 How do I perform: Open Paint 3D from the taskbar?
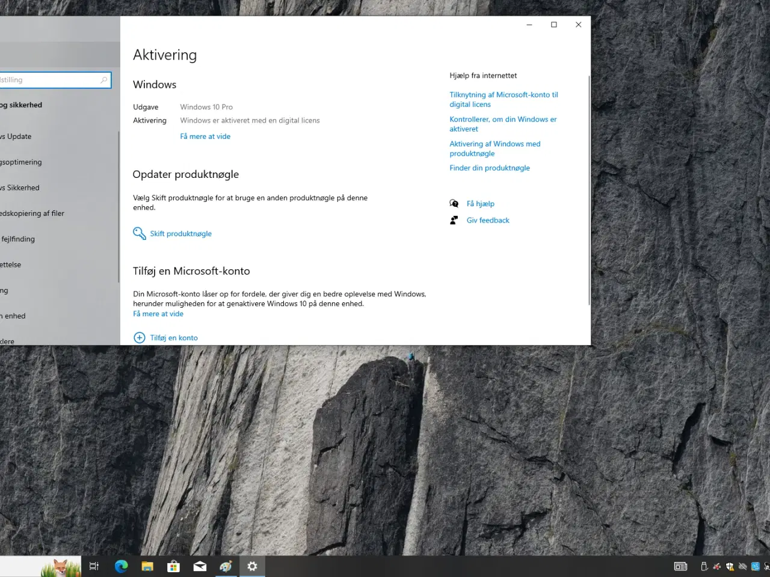point(226,566)
